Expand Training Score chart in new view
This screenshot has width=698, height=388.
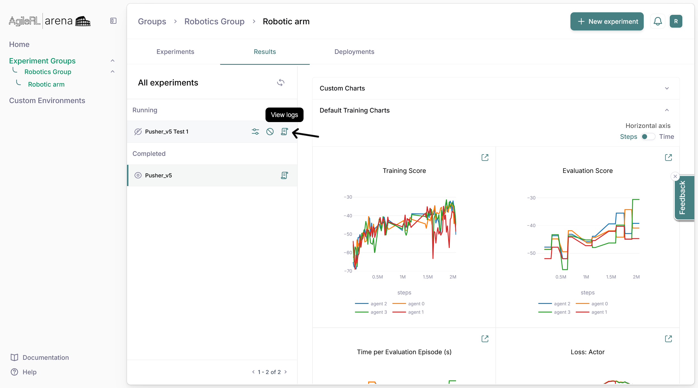[x=485, y=158]
